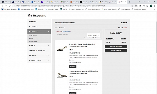
Task: Expand the Settings menu chevron
Action: 48,56
